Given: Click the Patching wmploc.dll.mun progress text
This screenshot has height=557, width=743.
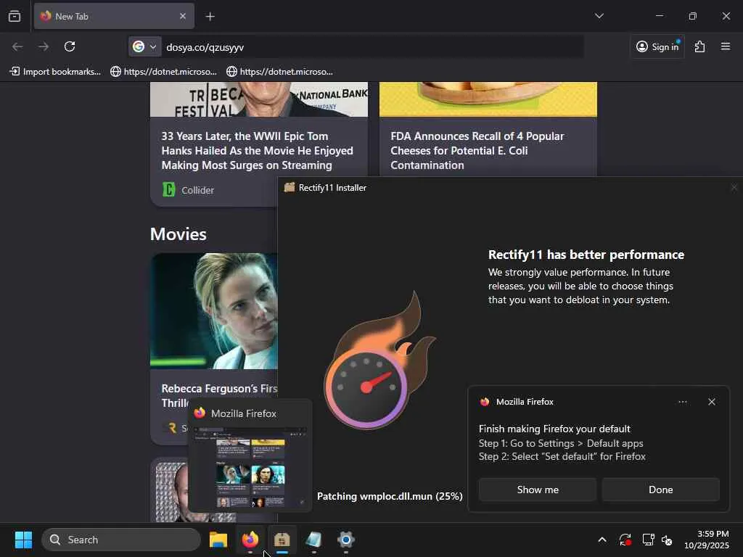Looking at the screenshot, I should (390, 496).
